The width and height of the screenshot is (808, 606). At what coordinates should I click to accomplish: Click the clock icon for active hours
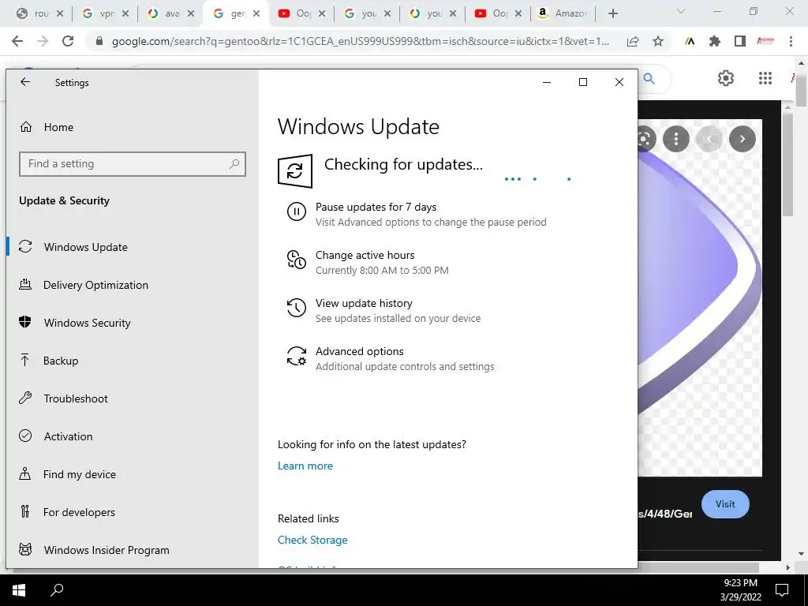(x=297, y=259)
